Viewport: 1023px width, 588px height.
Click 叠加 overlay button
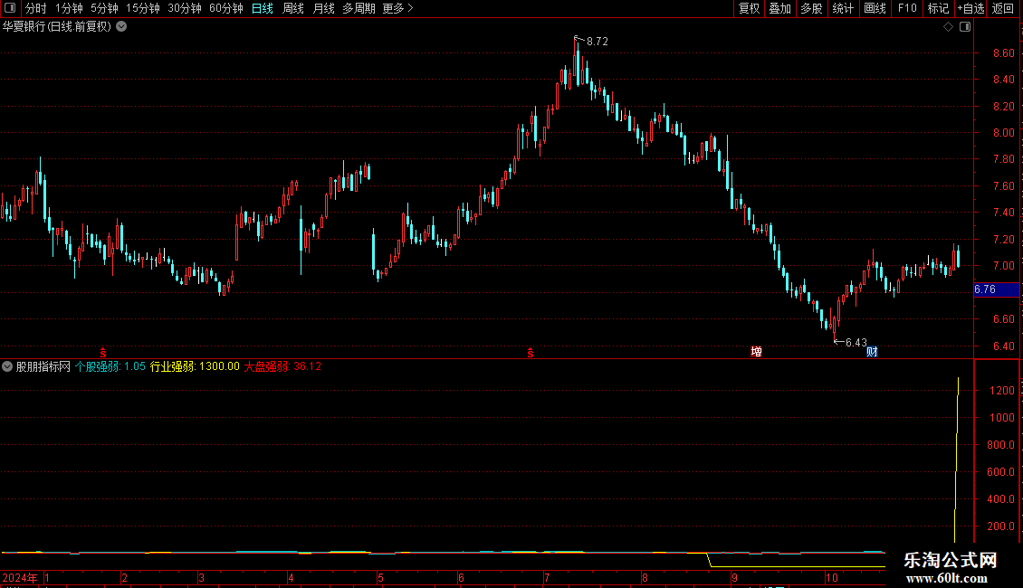[x=779, y=8]
